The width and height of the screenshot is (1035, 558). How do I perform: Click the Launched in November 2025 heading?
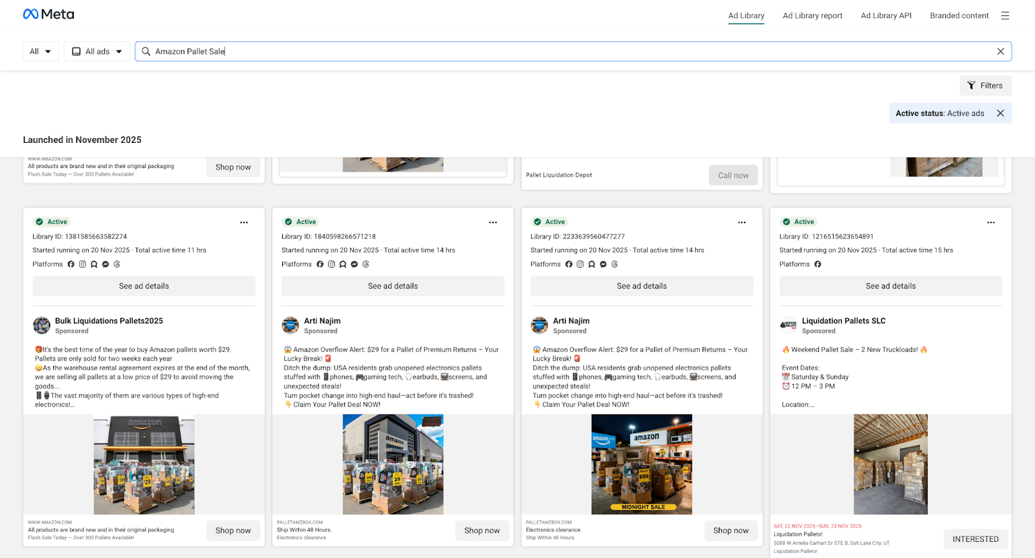point(82,140)
